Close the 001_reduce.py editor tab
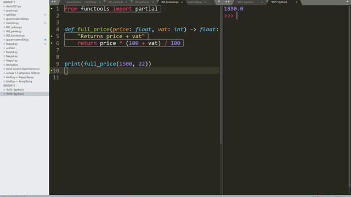 (127, 2)
